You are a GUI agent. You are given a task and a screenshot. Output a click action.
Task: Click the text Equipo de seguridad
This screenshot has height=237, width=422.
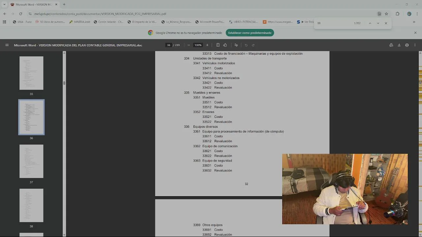click(217, 161)
